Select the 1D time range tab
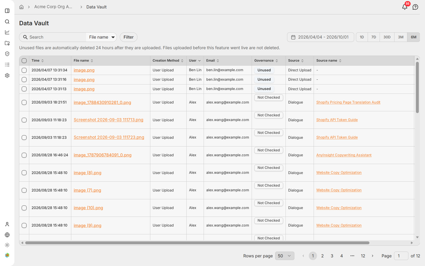Screen dimensions: 425x266 click(x=362, y=37)
